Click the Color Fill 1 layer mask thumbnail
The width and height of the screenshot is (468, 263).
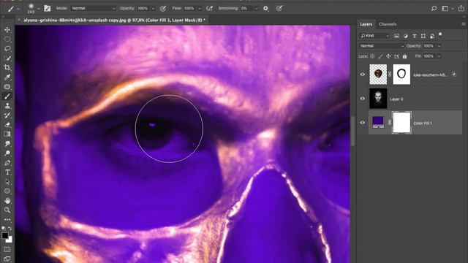[x=401, y=123]
